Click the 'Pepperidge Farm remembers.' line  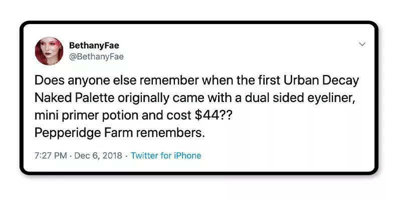coord(112,132)
